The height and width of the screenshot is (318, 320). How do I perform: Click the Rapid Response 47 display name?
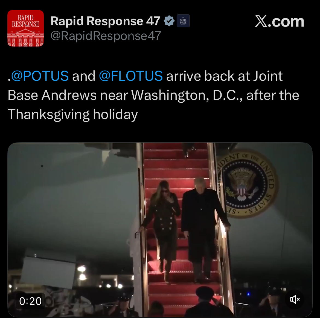click(105, 21)
